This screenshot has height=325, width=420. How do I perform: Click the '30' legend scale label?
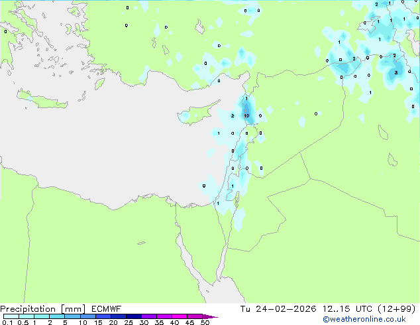click(144, 322)
